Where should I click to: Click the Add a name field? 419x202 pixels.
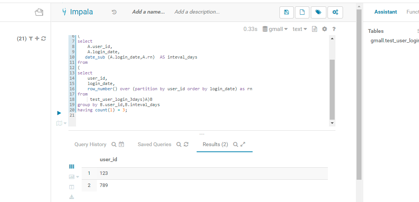pos(148,12)
